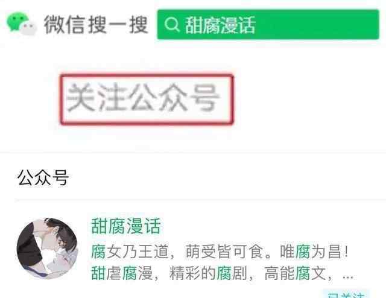
Task: Click the highlighted word 甜虐腐漫
Action: 122,273
